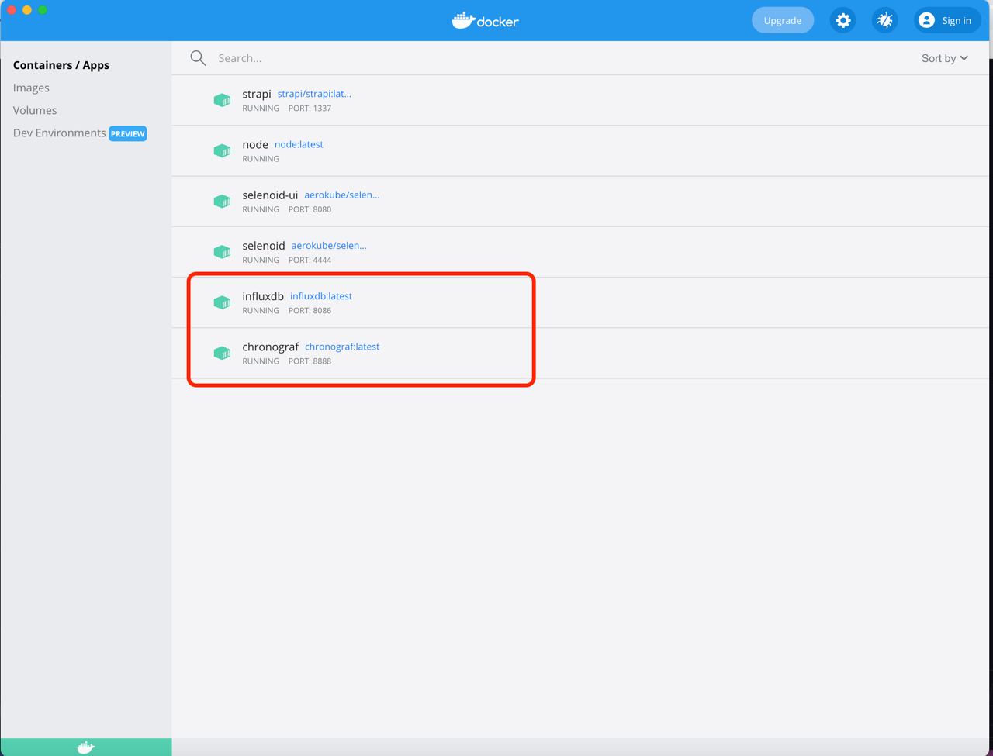The height and width of the screenshot is (756, 993).
Task: Click RUNNING status of selenoid-ui
Action: pos(261,209)
